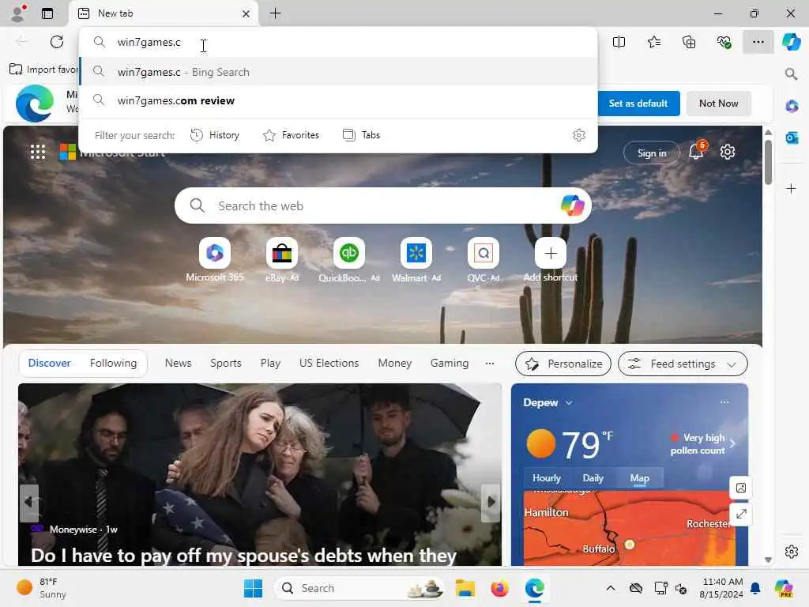The height and width of the screenshot is (607, 809).
Task: Select the Daily weather tab
Action: (593, 478)
